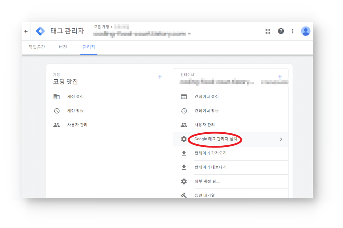Click the upload icon beside 컨테이너 가져오기

[184, 153]
